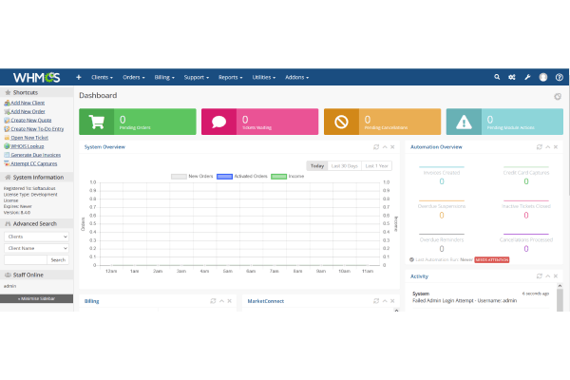The height and width of the screenshot is (380, 570).
Task: Refresh the Activity widget
Action: click(540, 275)
